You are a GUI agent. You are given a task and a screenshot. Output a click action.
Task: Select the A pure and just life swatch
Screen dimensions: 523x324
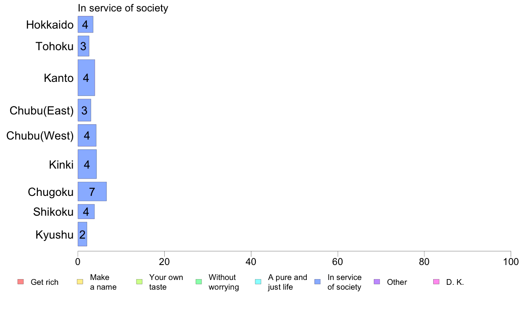pos(258,282)
